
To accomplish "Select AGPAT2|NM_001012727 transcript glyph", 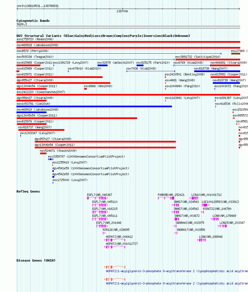I will coord(115,247).
